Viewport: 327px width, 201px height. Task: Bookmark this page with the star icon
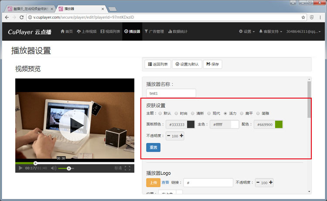coord(303,17)
